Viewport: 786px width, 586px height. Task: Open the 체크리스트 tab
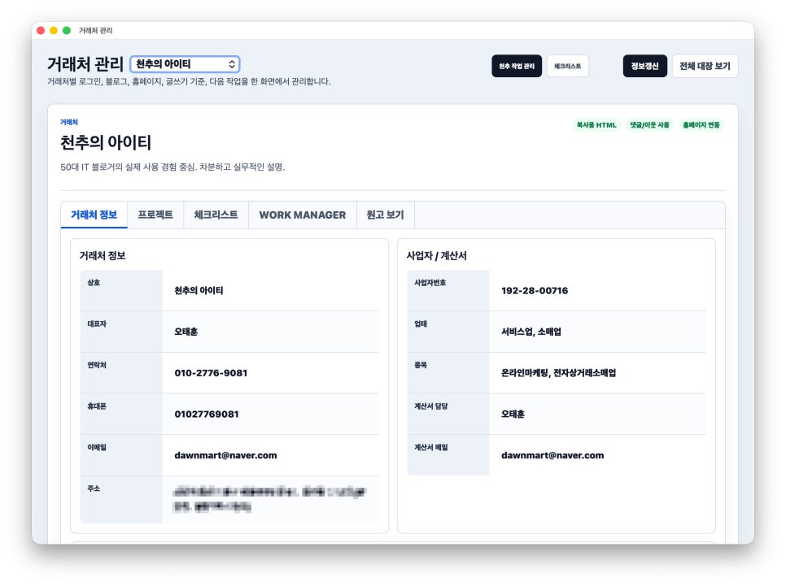(216, 215)
